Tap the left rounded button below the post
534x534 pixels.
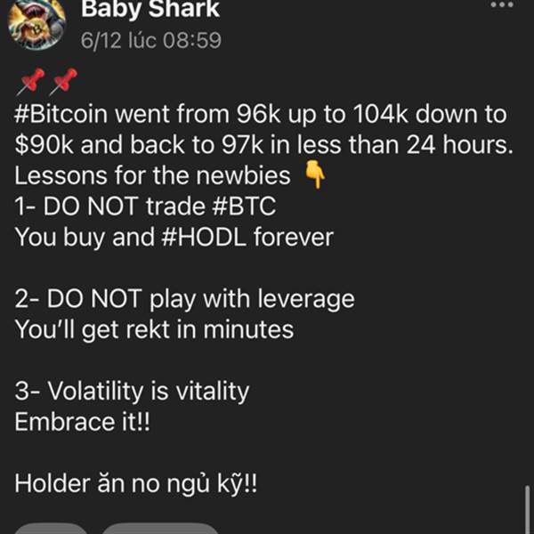51,528
